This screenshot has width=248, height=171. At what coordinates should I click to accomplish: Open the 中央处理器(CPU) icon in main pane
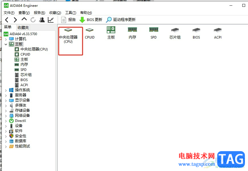coord(68,35)
